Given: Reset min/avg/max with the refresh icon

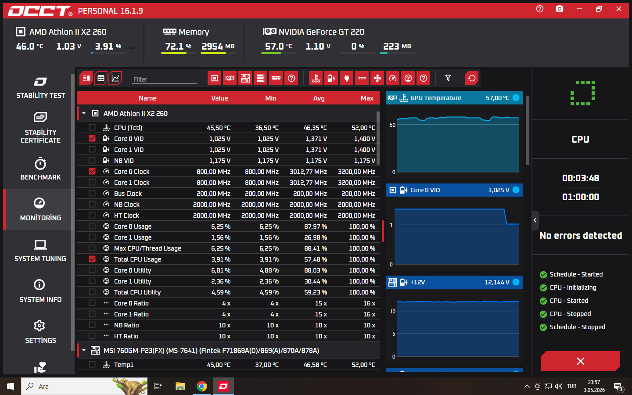Looking at the screenshot, I should pyautogui.click(x=472, y=78).
